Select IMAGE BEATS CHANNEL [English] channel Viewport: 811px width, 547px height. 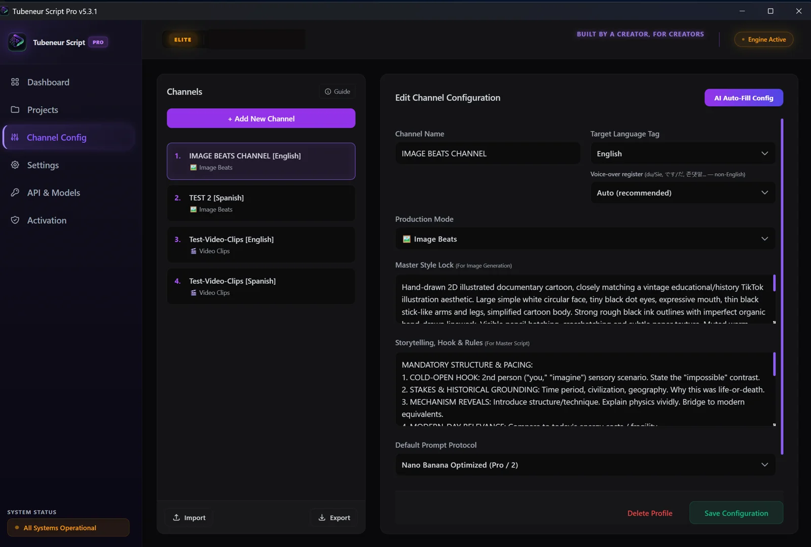tap(261, 161)
